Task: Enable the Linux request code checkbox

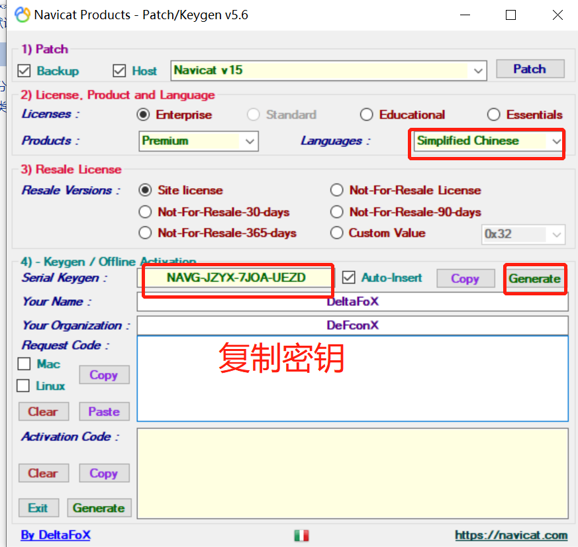Action: [23, 386]
